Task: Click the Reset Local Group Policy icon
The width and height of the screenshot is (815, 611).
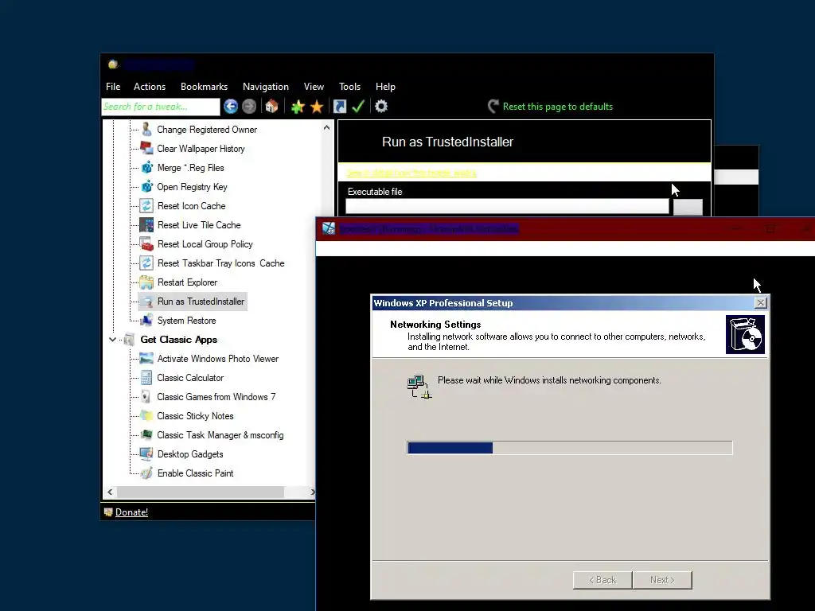Action: click(x=146, y=243)
